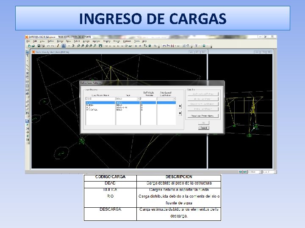
Task: Click Cancel in Define Load Patterns dialog
Action: point(204,128)
